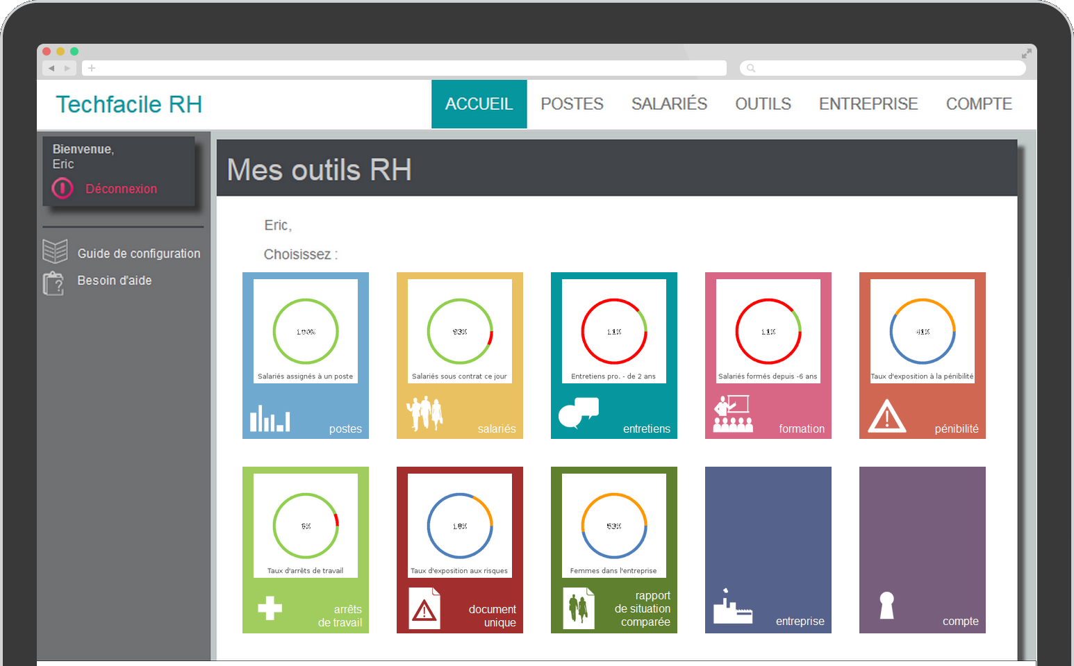The height and width of the screenshot is (666, 1074).
Task: Click the Besoin d'aide link
Action: (114, 281)
